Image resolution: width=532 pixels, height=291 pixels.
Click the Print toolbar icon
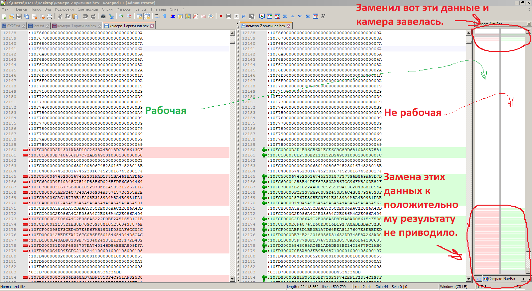tap(50, 16)
